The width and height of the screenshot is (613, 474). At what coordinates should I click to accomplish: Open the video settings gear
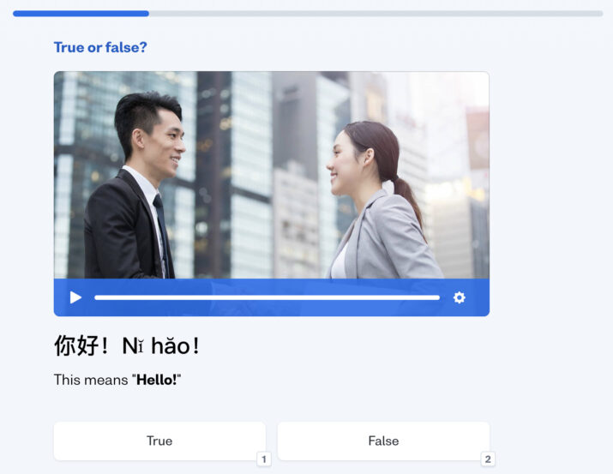(459, 297)
